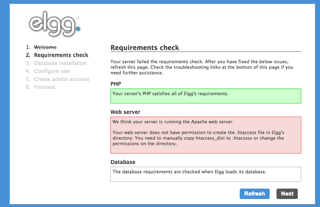
Task: Select the Finished step
Action: (44, 87)
